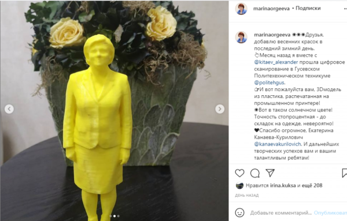The height and width of the screenshot is (221, 347).
Task: Open the @kitaev_alexander mention link
Action: point(276,62)
